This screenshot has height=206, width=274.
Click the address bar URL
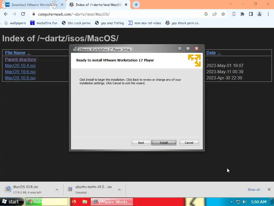click(x=74, y=14)
